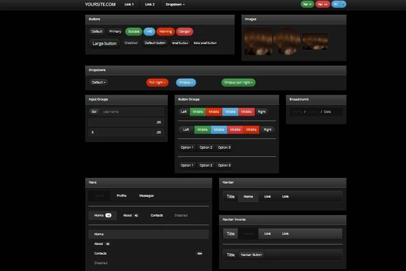This screenshot has height=271, width=406.
Task: Expand the Dropdown menu in the top navbar
Action: 175,4
